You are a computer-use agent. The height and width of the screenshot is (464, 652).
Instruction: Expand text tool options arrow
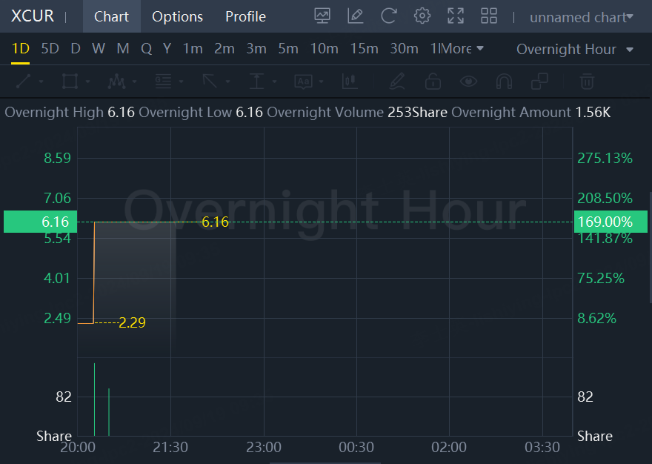click(321, 82)
